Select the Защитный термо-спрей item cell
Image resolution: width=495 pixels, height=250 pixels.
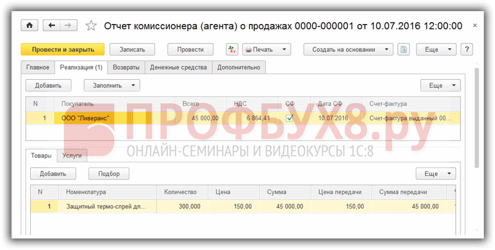(107, 207)
